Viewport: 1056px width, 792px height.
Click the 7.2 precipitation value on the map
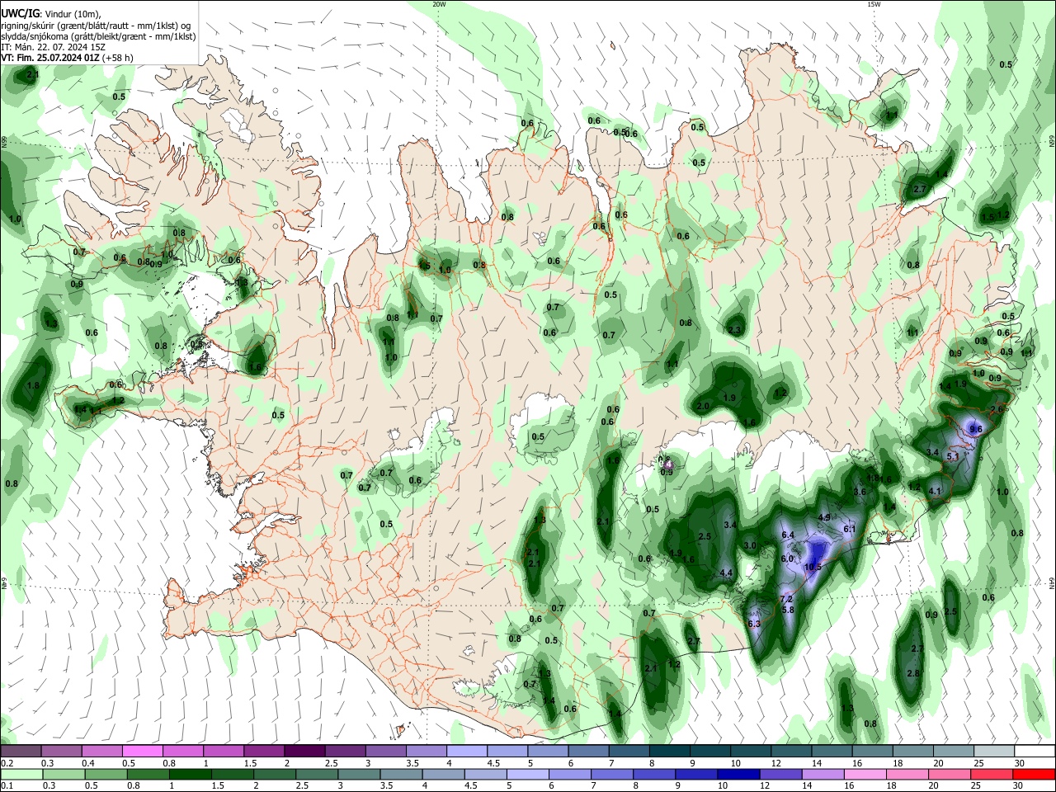[x=786, y=599]
